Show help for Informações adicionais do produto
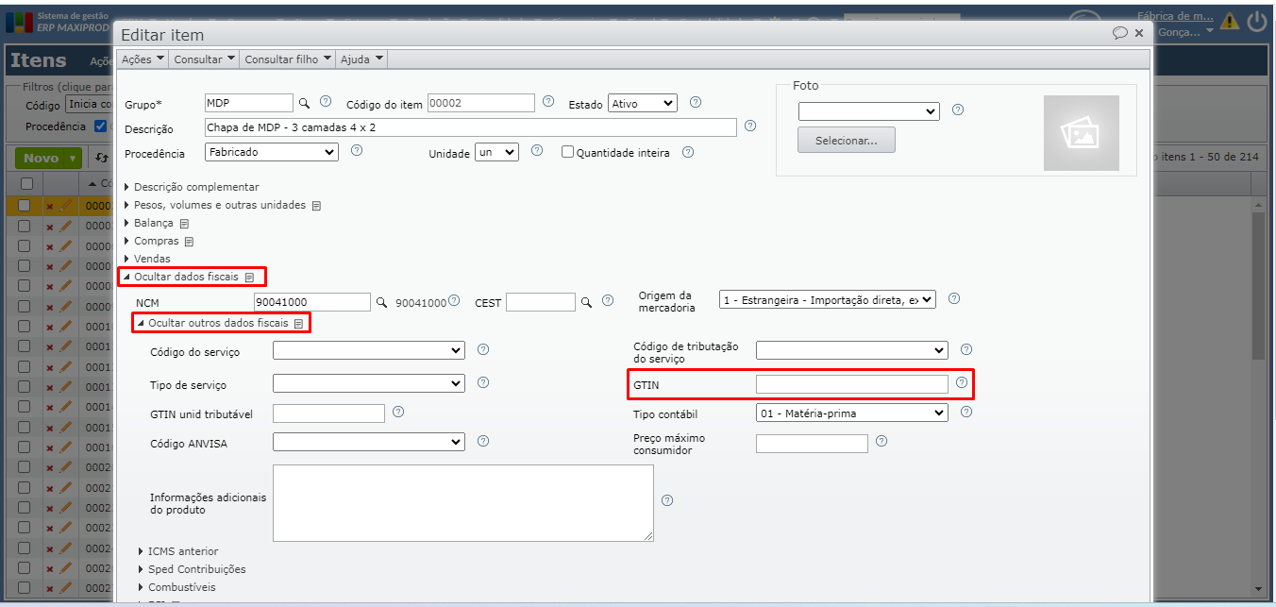The height and width of the screenshot is (607, 1276). [667, 500]
